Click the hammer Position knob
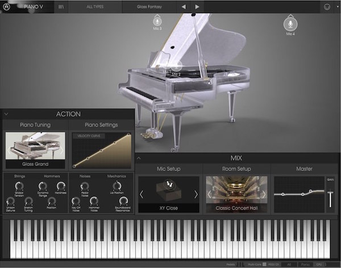The image size is (341, 268). pos(52,201)
